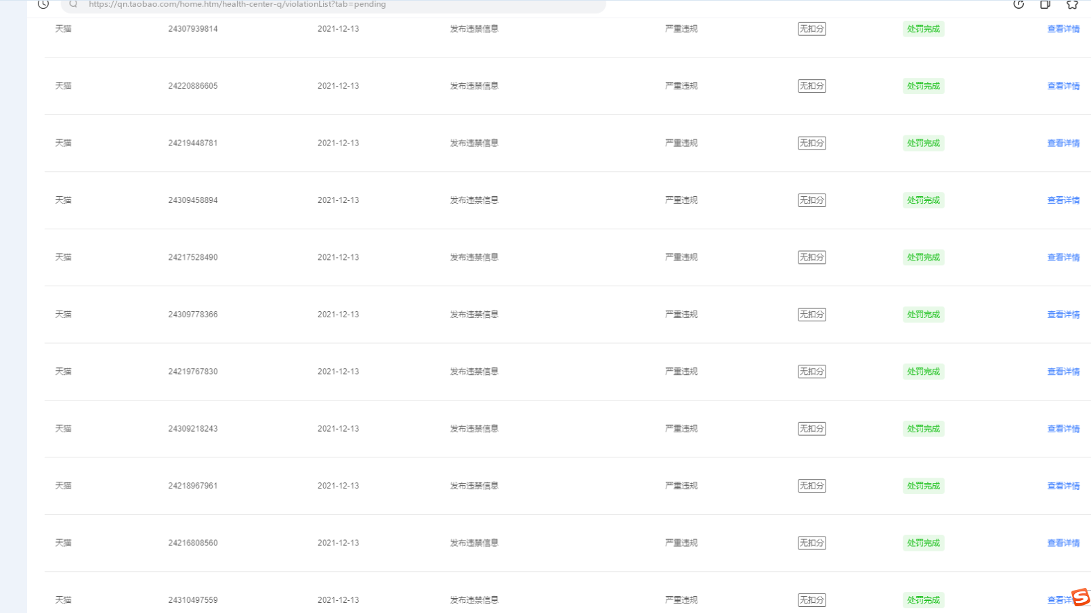Click 处罚完成 status for record 24309218243
Viewport: 1091px width, 613px height.
pyautogui.click(x=923, y=429)
